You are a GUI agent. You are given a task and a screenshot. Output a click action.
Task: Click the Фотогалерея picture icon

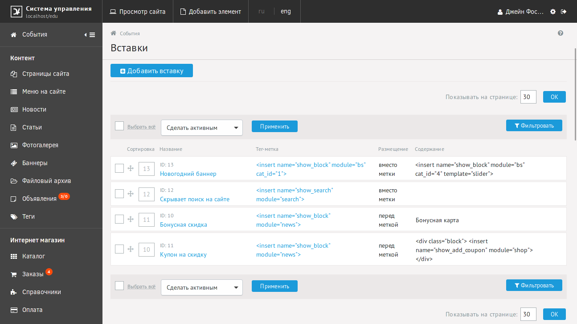(14, 145)
